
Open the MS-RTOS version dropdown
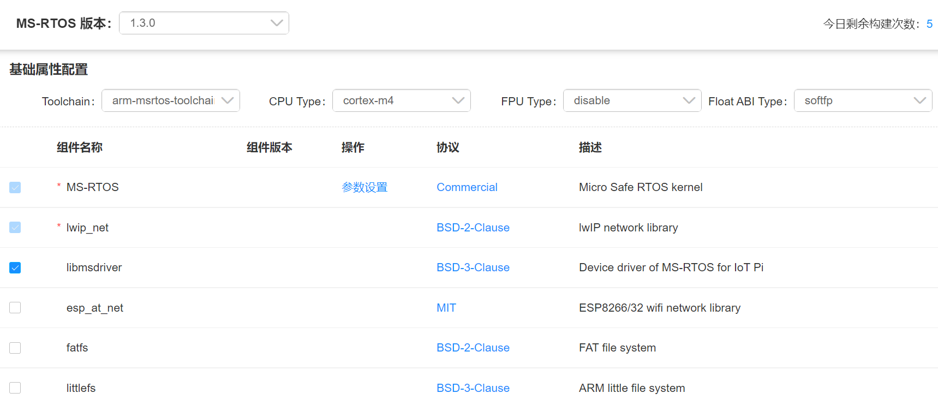pos(204,23)
